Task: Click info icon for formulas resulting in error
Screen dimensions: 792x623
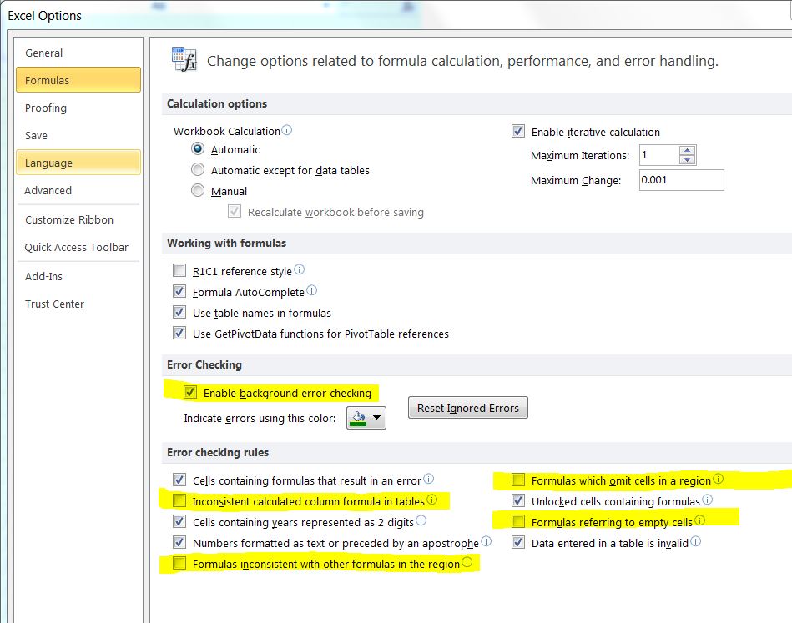Action: pyautogui.click(x=429, y=480)
